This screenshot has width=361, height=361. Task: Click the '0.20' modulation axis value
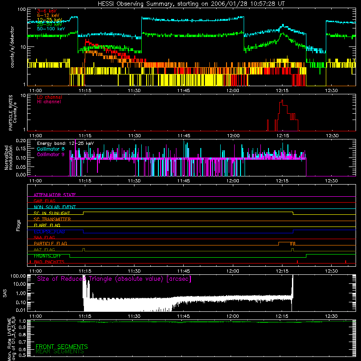click(21, 140)
